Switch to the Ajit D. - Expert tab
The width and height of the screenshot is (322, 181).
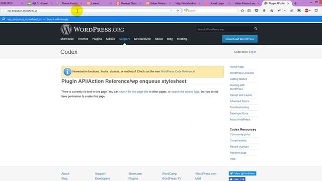click(40, 4)
